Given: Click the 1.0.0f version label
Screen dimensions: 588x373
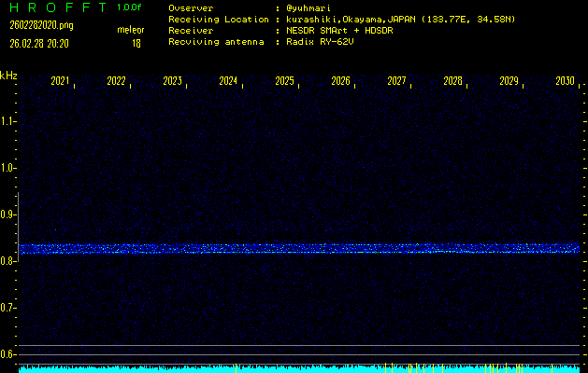Looking at the screenshot, I should point(130,7).
